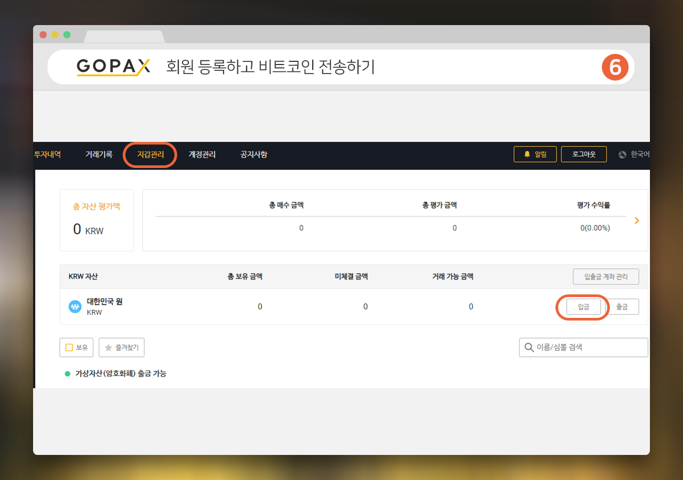Click the 총 매수 금액 column header
683x480 pixels.
coord(287,205)
